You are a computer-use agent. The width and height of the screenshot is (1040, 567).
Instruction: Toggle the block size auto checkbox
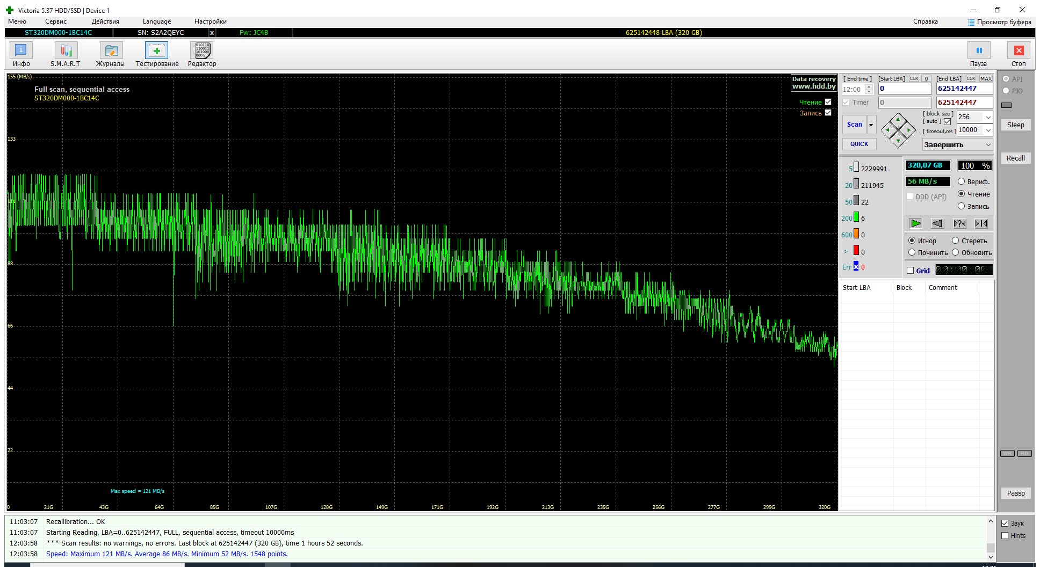(x=947, y=122)
